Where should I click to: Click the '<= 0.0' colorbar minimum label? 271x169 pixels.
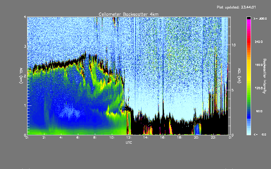(260, 135)
